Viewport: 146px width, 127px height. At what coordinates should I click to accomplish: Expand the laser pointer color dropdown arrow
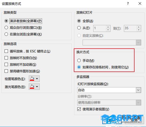pos(37,87)
